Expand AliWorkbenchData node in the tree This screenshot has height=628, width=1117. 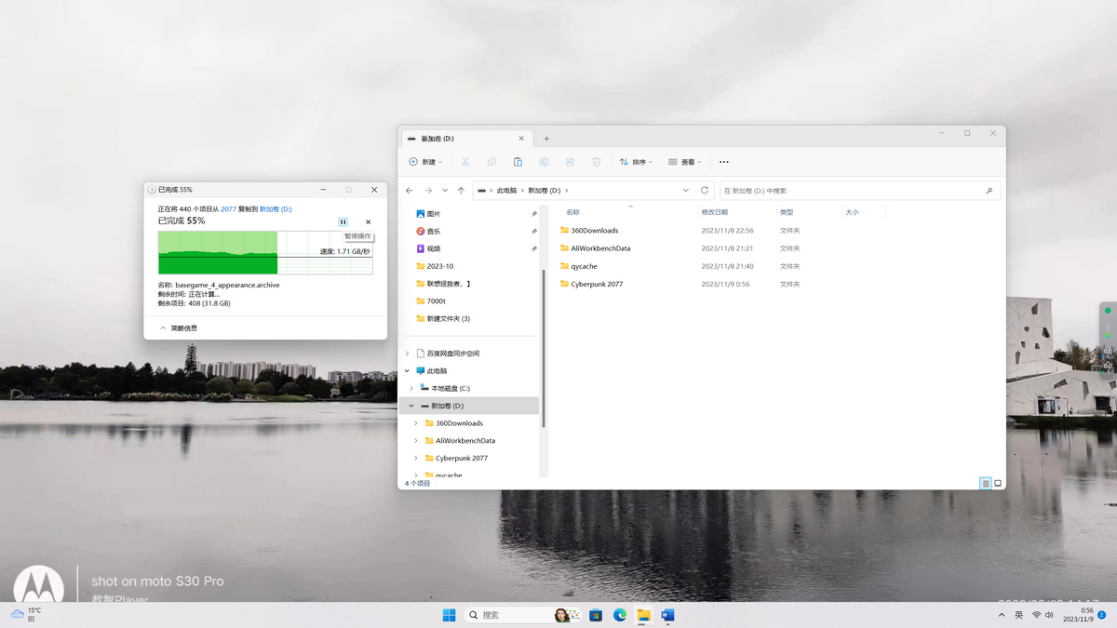point(416,441)
